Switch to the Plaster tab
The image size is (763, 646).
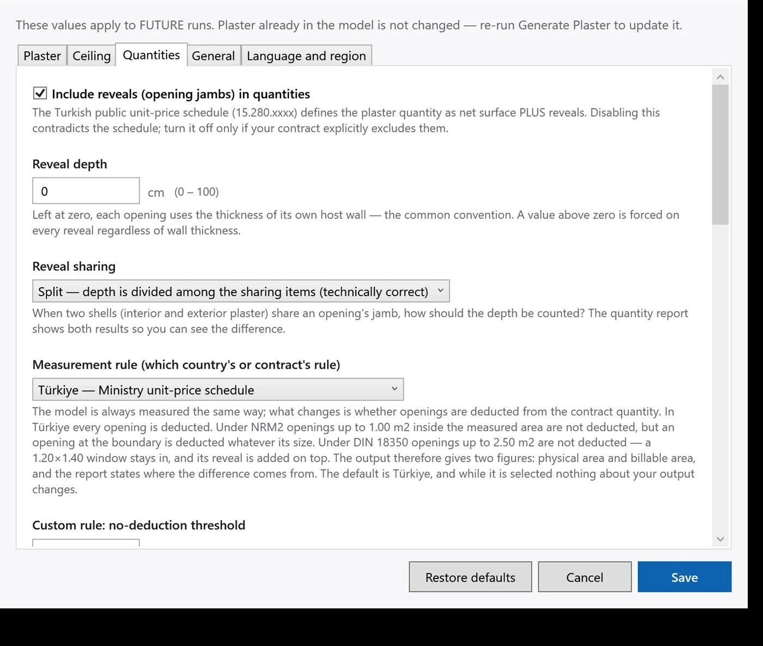tap(42, 56)
